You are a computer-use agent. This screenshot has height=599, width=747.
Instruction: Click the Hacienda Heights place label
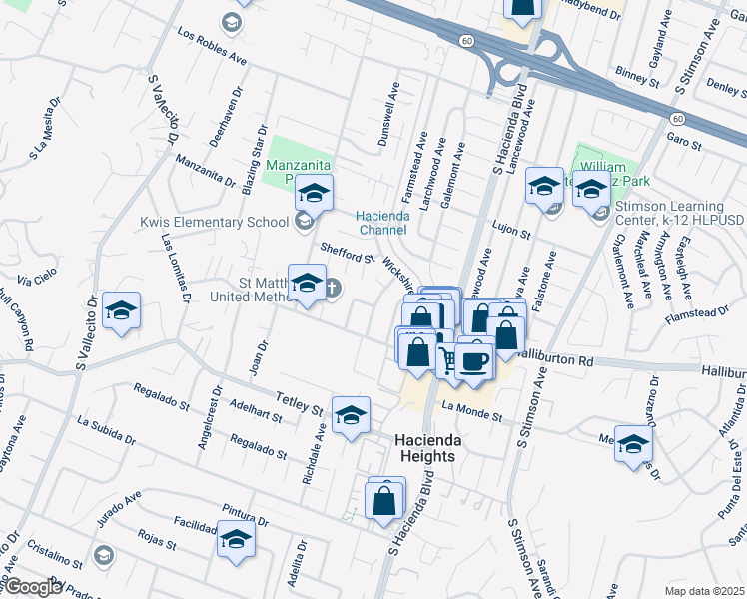click(x=427, y=448)
